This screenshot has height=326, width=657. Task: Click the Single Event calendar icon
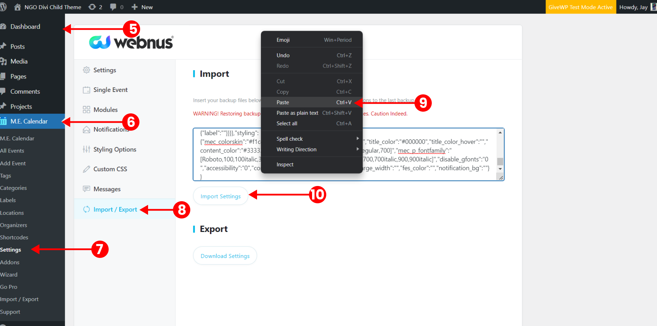86,90
